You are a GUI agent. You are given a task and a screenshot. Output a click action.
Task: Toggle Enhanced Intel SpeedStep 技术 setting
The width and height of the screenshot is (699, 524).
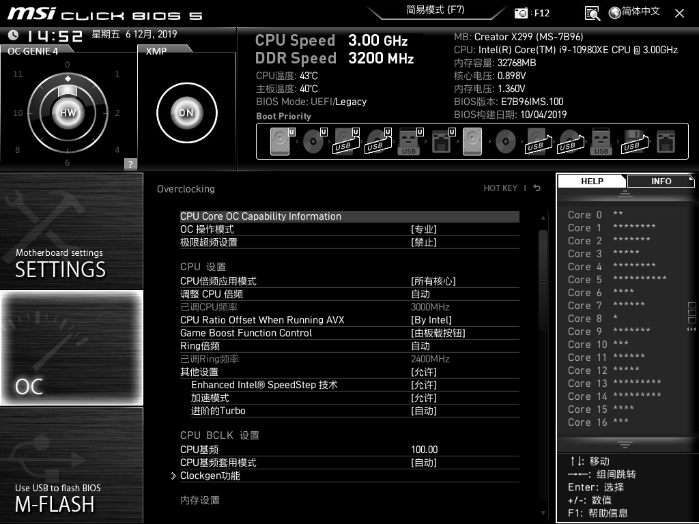tap(423, 385)
